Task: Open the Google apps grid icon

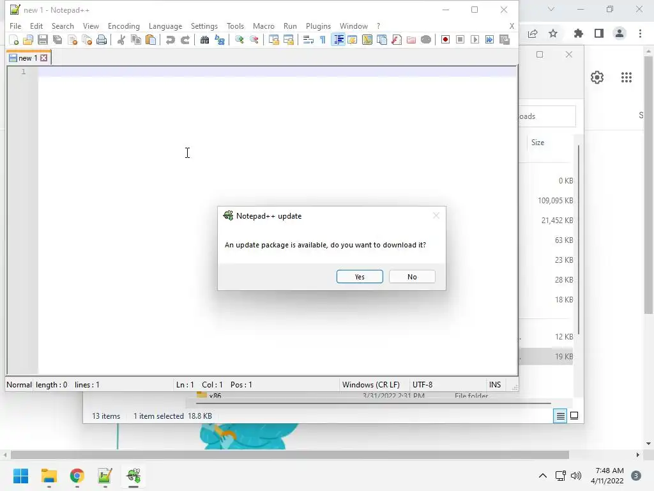Action: tap(626, 77)
